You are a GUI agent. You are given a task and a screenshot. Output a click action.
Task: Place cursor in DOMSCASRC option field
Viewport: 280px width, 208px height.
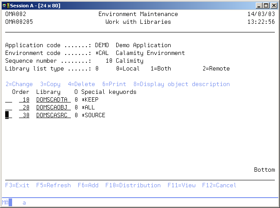pyautogui.click(x=9, y=115)
